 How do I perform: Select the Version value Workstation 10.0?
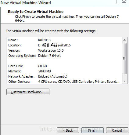[x=51, y=50]
